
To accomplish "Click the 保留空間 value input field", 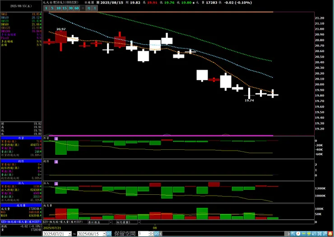I will [144, 234].
